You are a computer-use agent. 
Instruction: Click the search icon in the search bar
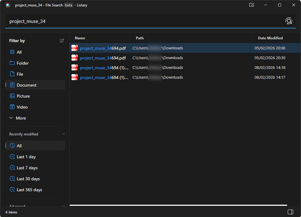pyautogui.click(x=288, y=21)
